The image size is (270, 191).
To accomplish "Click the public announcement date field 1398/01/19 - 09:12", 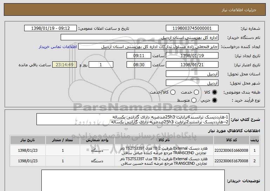I will (x=50, y=28).
